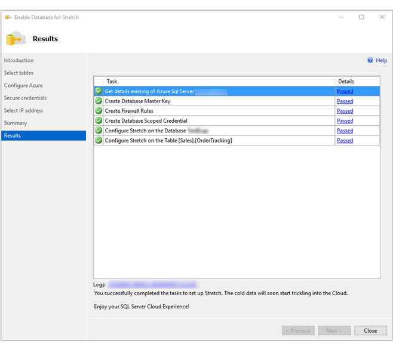Image resolution: width=393 pixels, height=350 pixels.
Task: Open the Select IP address step
Action: [23, 110]
